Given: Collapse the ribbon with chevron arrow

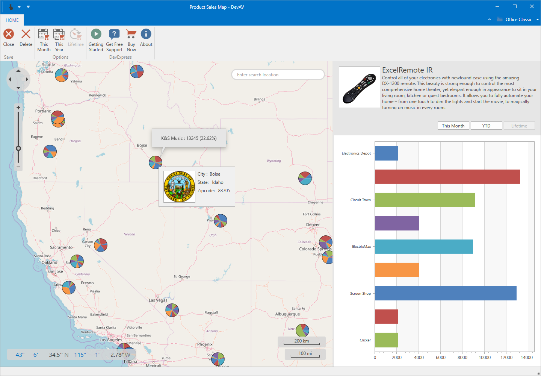Looking at the screenshot, I should (490, 20).
